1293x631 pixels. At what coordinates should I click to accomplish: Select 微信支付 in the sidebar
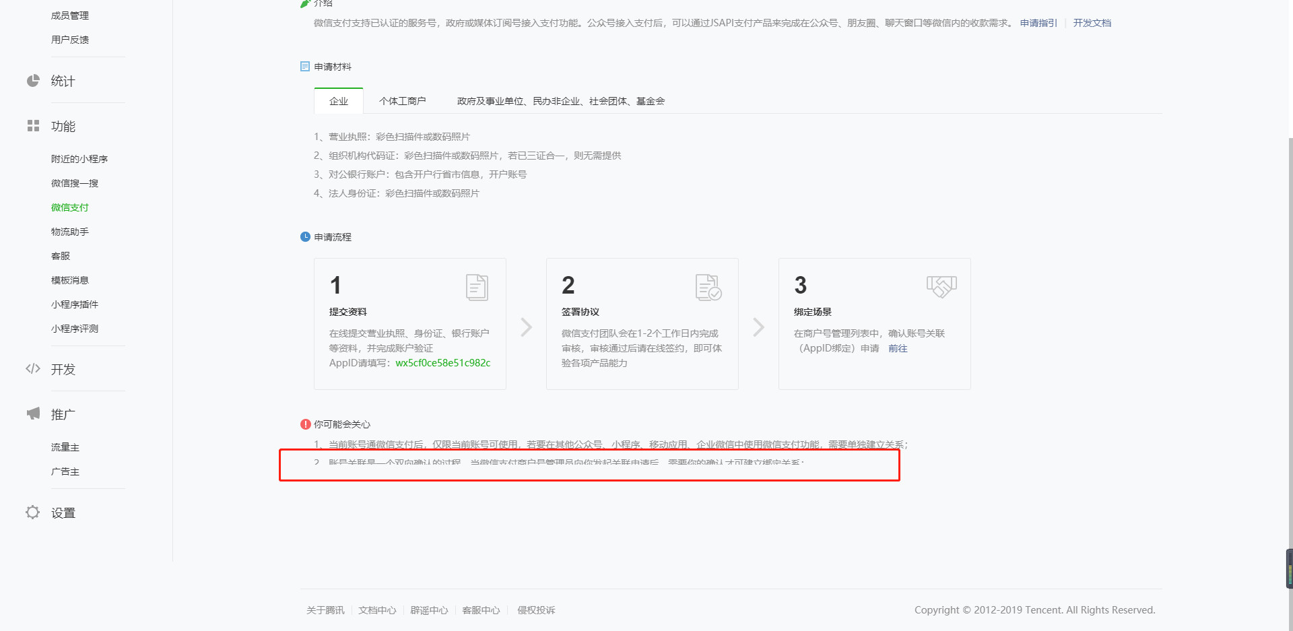(x=70, y=207)
